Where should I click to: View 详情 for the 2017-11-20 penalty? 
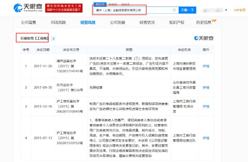click(x=206, y=66)
